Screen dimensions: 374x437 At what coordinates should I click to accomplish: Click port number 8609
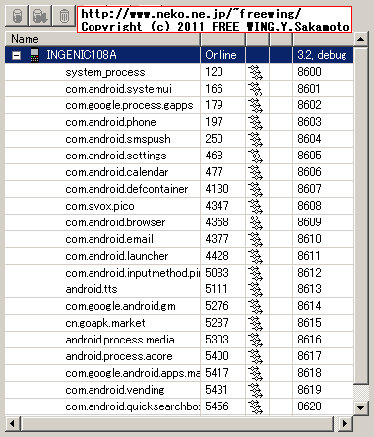point(309,222)
